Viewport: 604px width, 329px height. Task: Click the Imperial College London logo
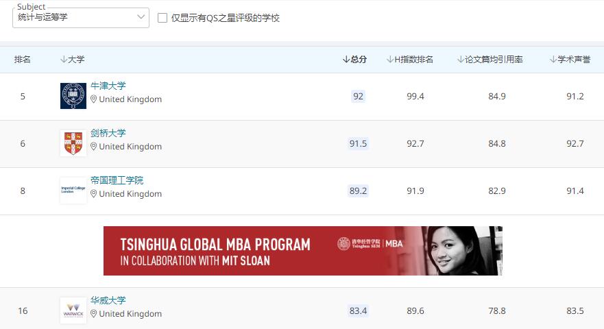pos(73,191)
